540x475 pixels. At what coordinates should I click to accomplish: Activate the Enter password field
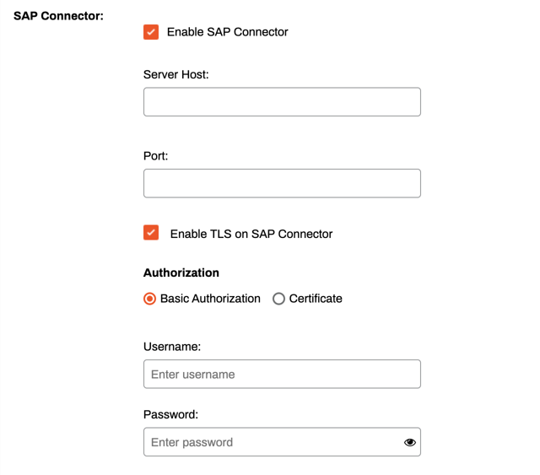point(282,442)
